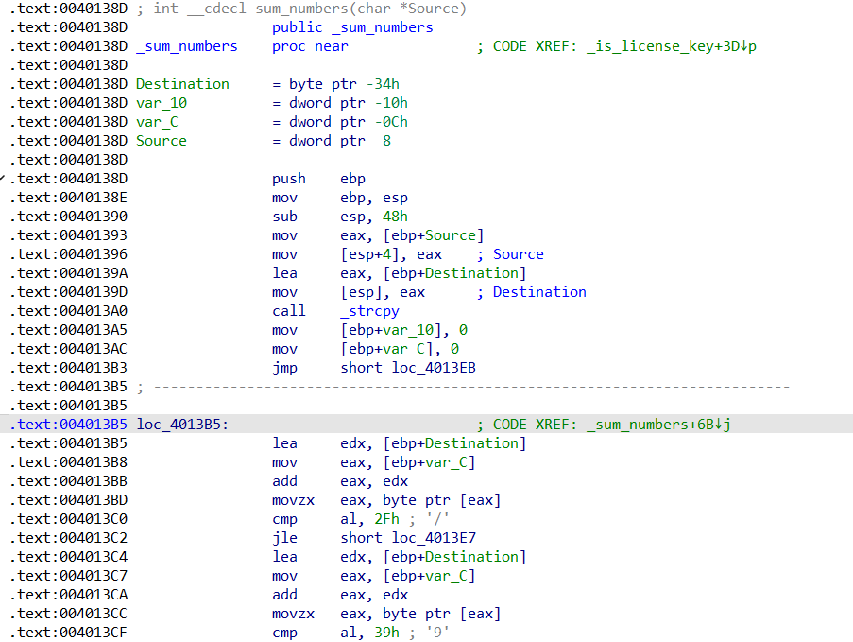
Task: Click the _sum_numbers procedure name label
Action: point(187,46)
